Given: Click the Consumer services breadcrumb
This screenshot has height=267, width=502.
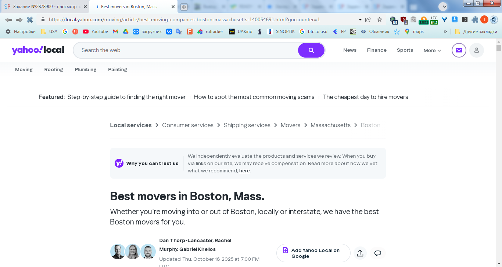Looking at the screenshot, I should (x=188, y=125).
